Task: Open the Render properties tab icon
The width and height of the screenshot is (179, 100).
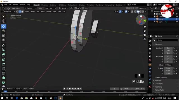Action: pos(150,45)
